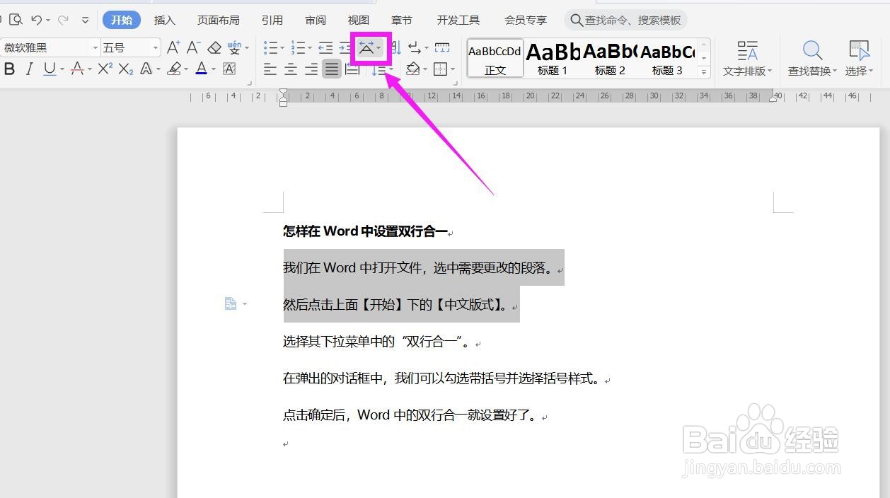
Task: Open the underline style dropdown arrow
Action: tap(62, 69)
